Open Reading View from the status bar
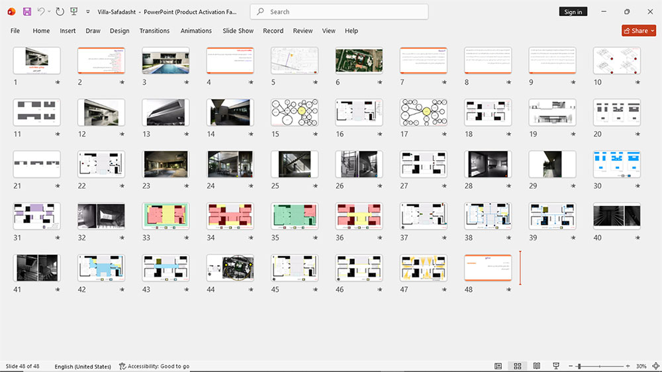The image size is (662, 372). (537, 366)
